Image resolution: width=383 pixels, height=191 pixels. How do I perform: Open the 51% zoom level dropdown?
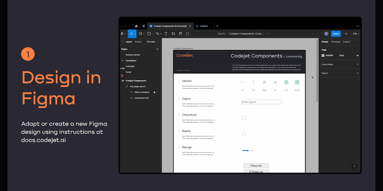pos(356,34)
